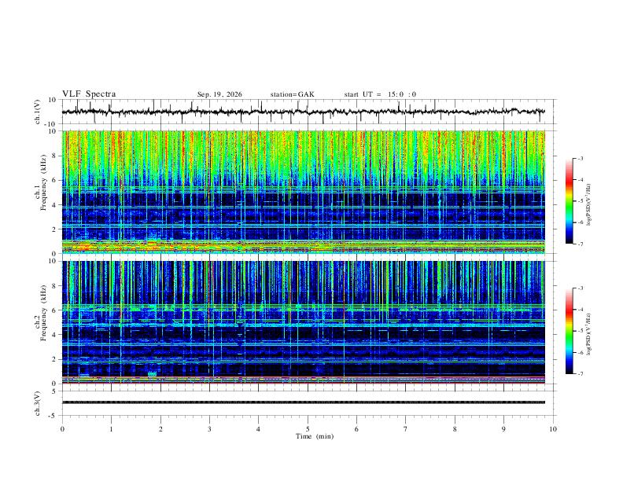The width and height of the screenshot is (623, 481).
Task: Click the red top of ch.1 color scale
Action: click(569, 178)
